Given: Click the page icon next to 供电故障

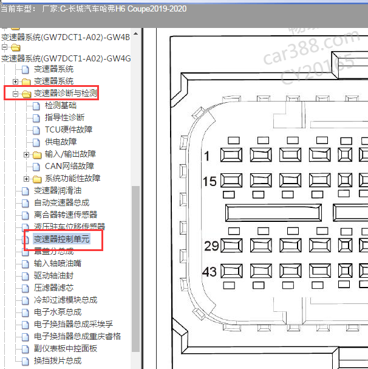Looking at the screenshot, I should (36, 142).
